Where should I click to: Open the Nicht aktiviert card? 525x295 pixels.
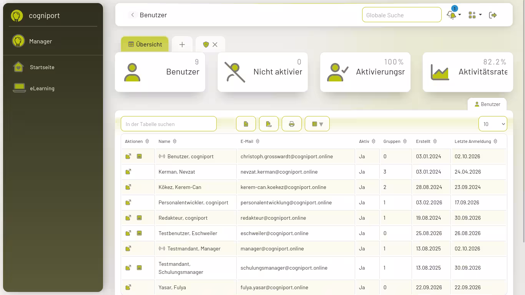262,72
